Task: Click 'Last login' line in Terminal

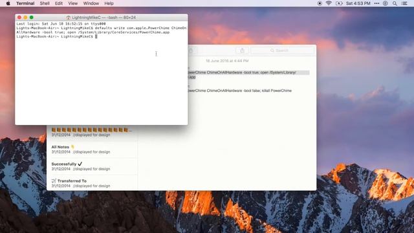Action: tap(61, 24)
